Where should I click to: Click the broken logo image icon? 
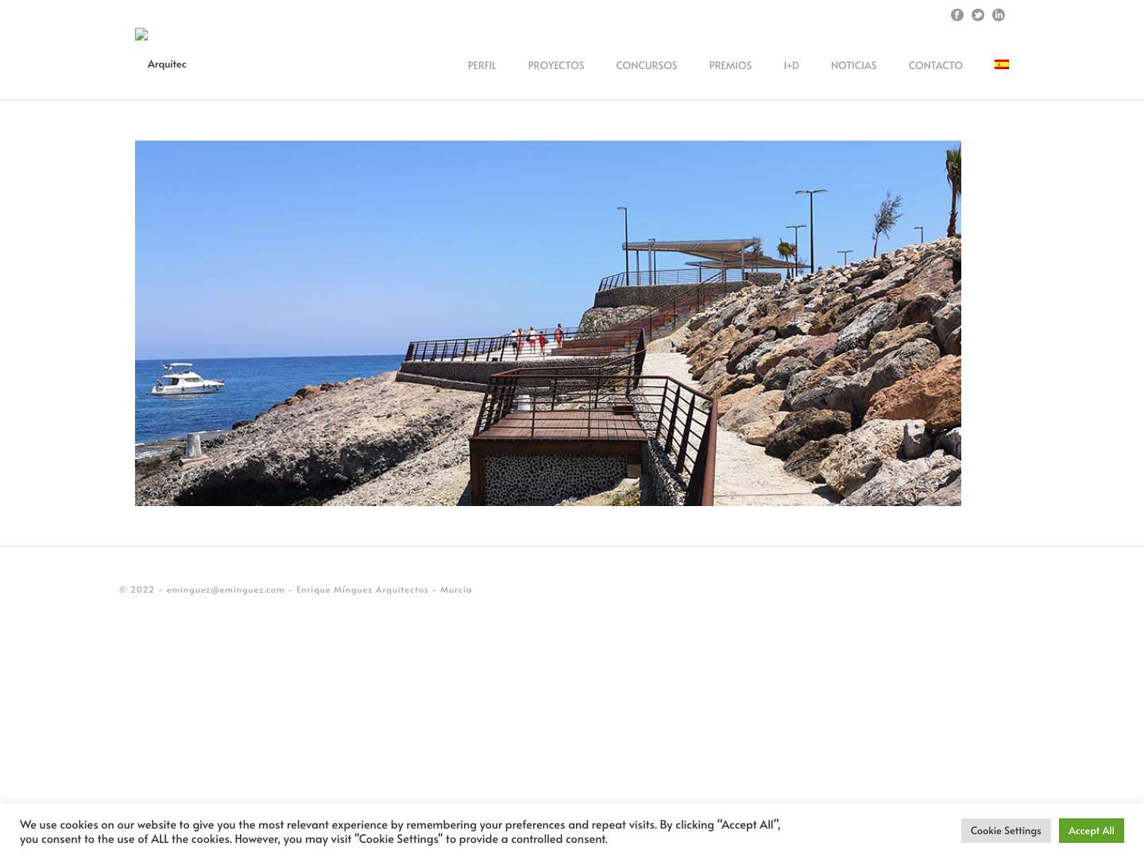pyautogui.click(x=141, y=34)
